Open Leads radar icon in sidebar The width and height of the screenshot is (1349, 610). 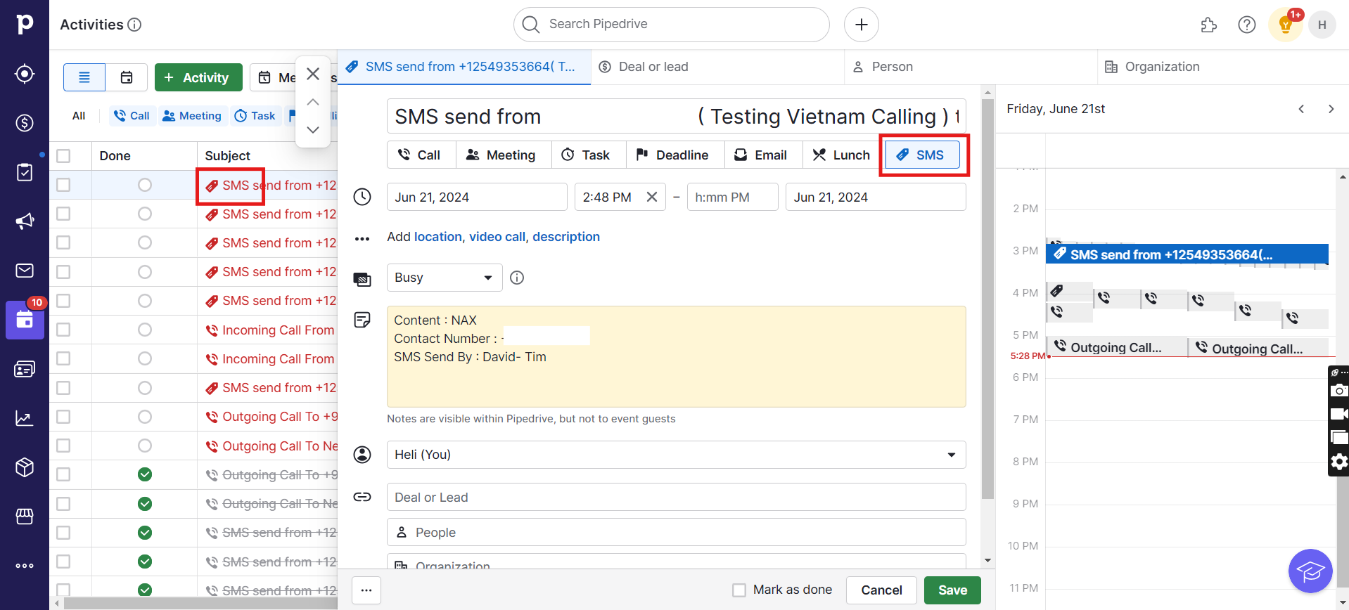(x=25, y=74)
